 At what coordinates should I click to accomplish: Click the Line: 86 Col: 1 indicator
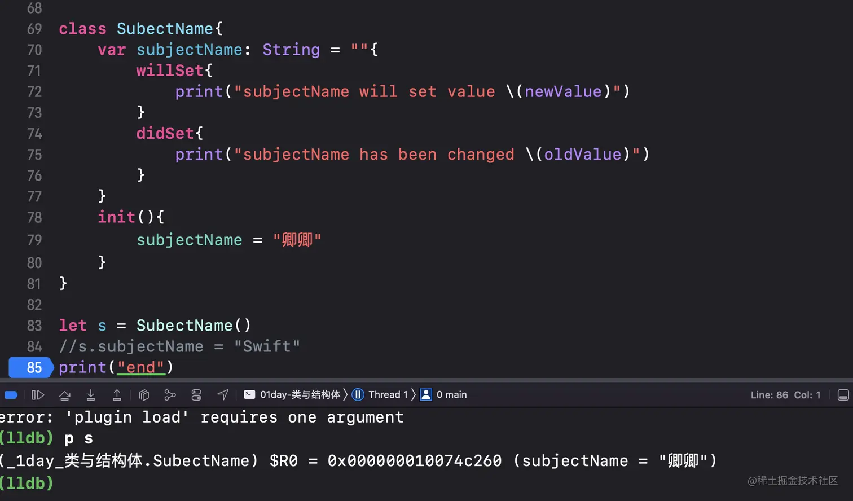click(785, 395)
